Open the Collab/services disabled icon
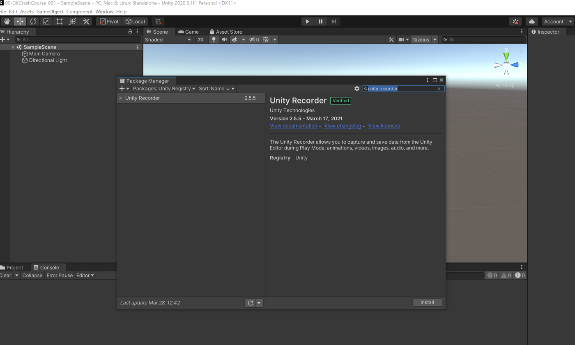 tap(515, 21)
